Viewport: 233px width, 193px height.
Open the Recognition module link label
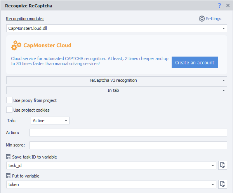click(25, 19)
